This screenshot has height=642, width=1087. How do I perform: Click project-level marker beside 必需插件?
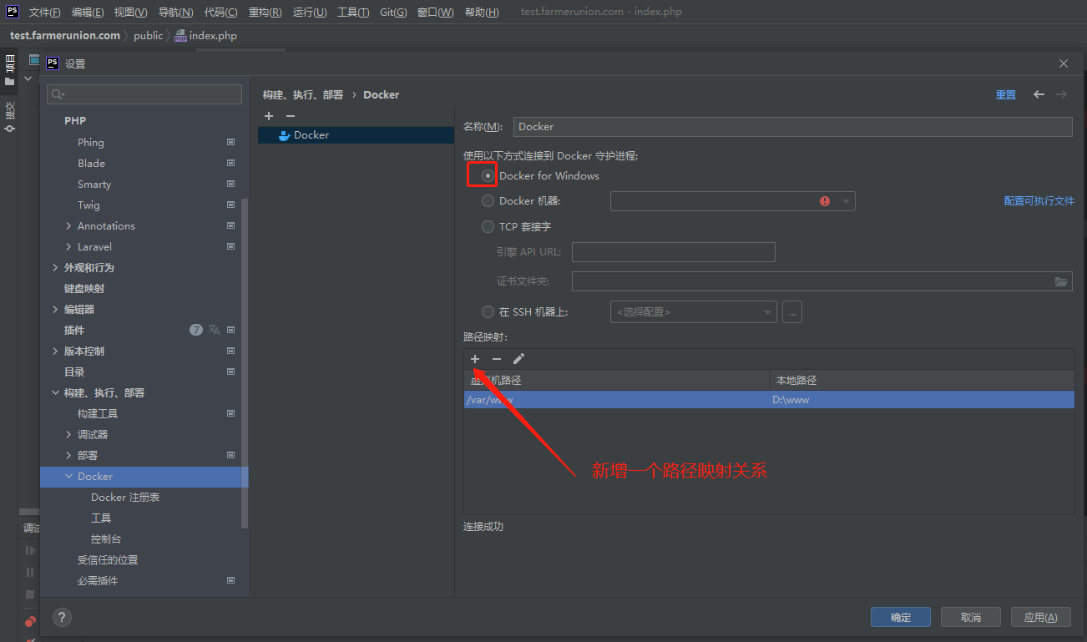[231, 581]
